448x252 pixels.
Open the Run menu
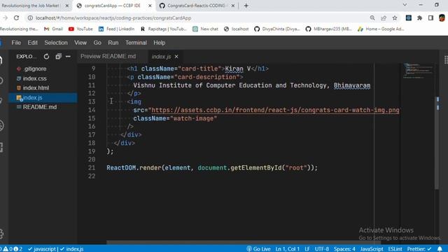(113, 43)
